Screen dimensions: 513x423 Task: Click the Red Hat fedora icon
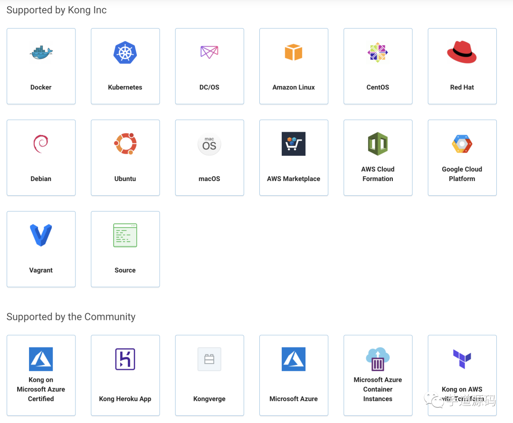462,52
